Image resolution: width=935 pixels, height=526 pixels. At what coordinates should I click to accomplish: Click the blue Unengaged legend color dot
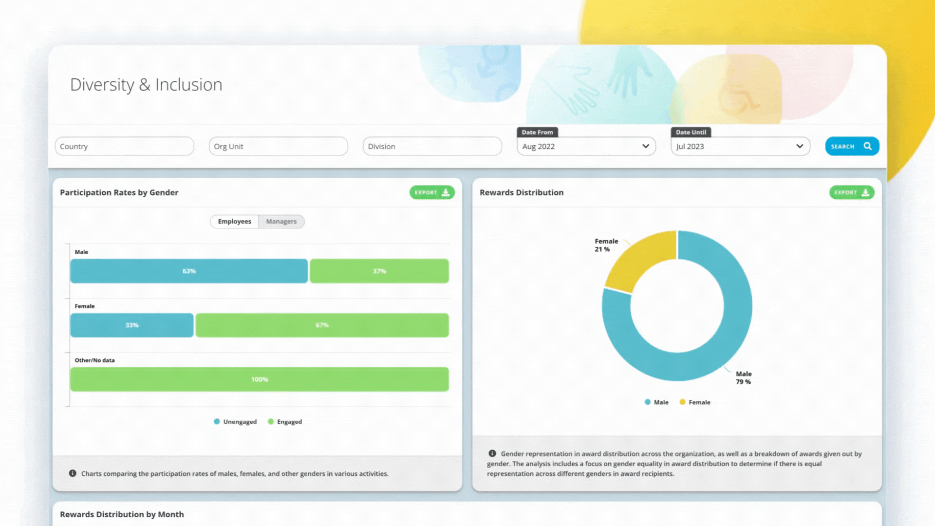click(x=217, y=421)
